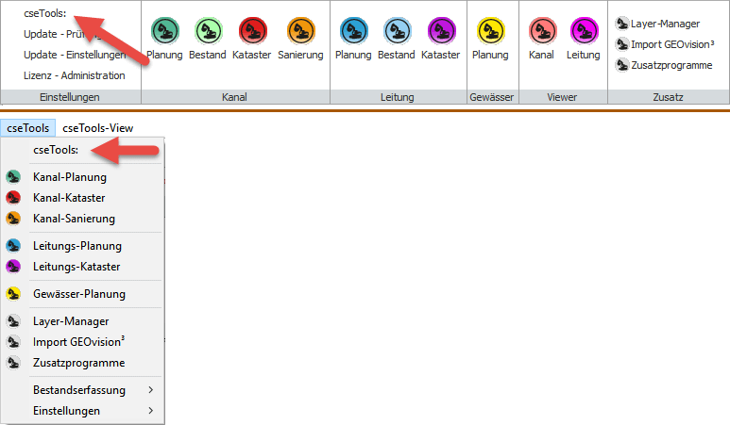Viewport: 730px width, 425px height.
Task: Launch the orange Kanal Sanierung tool
Action: coord(300,32)
